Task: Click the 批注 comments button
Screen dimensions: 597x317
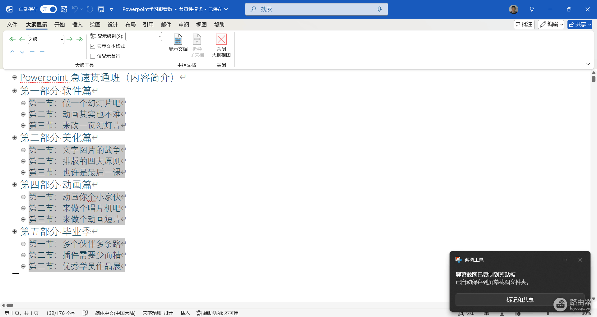Action: (x=524, y=24)
